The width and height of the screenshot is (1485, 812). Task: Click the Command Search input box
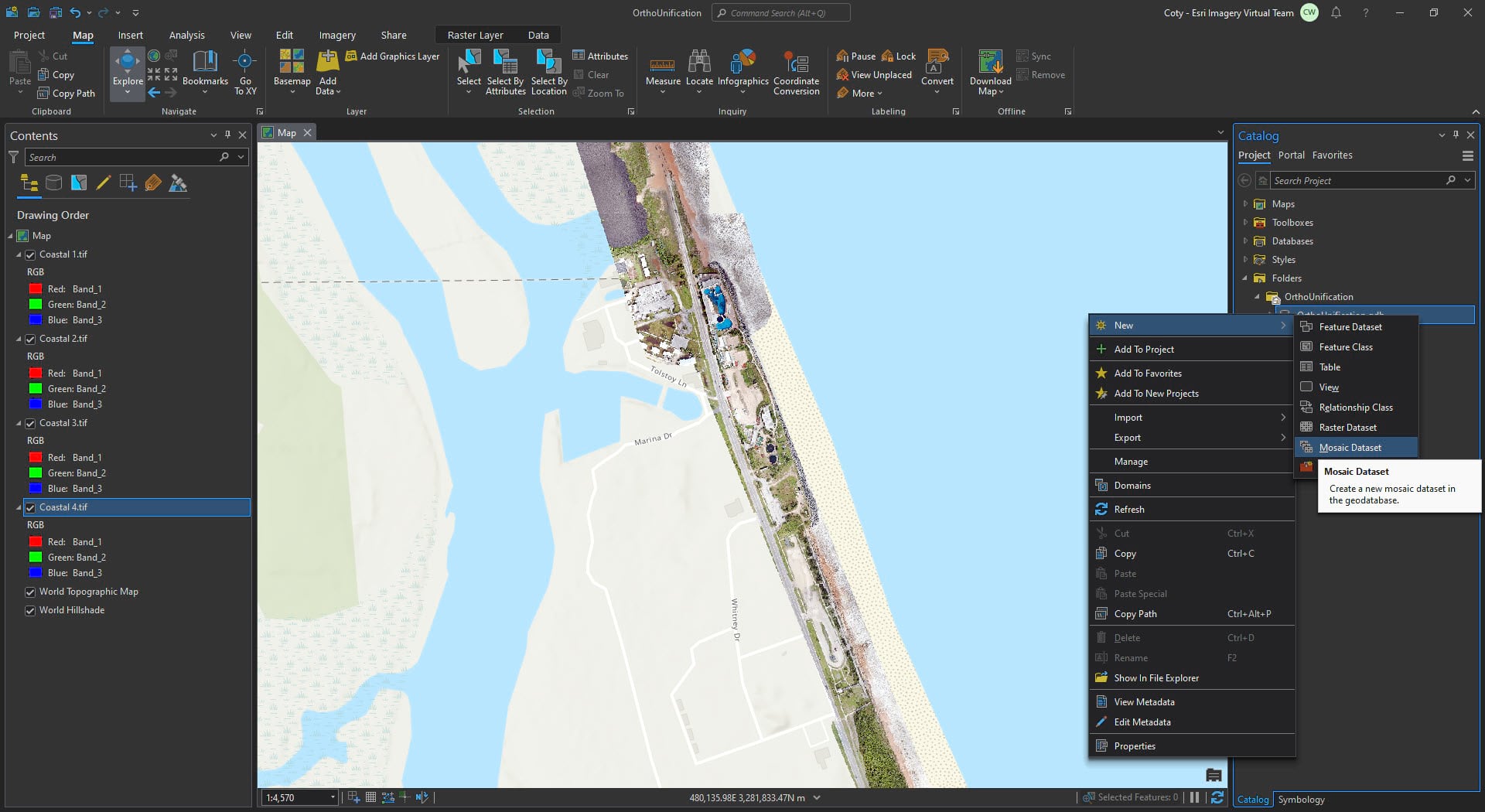(781, 13)
